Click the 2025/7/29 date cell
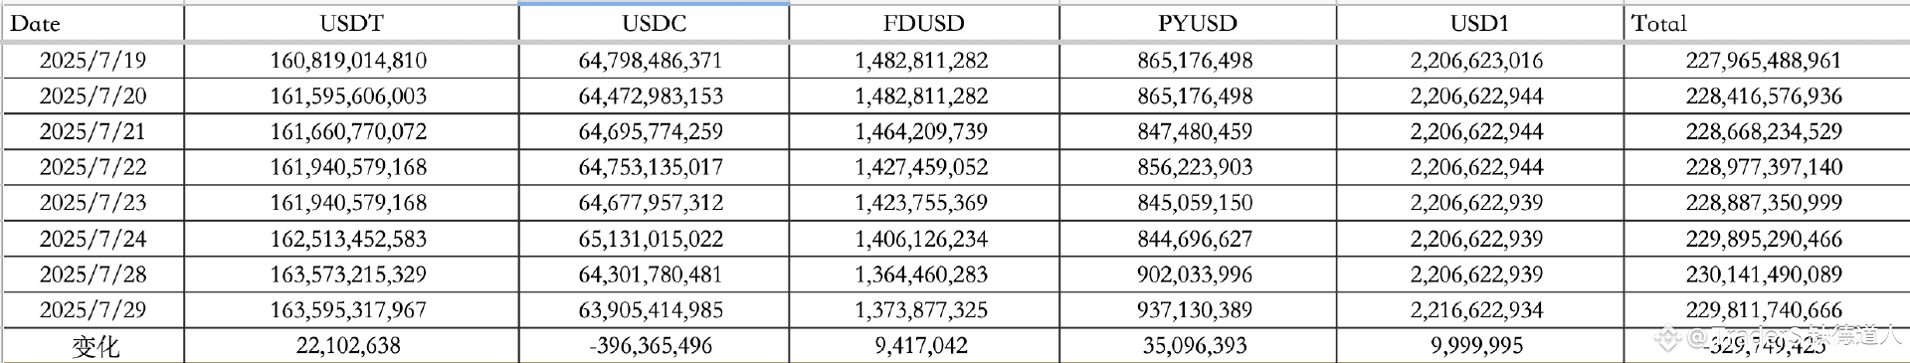1910x363 pixels. (93, 310)
